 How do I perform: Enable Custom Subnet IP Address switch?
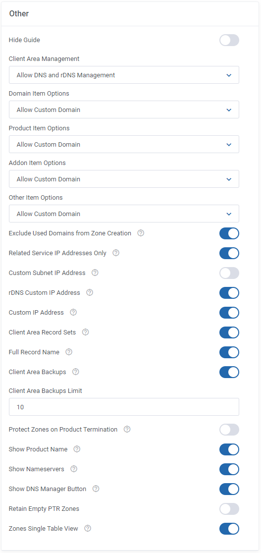(x=229, y=273)
